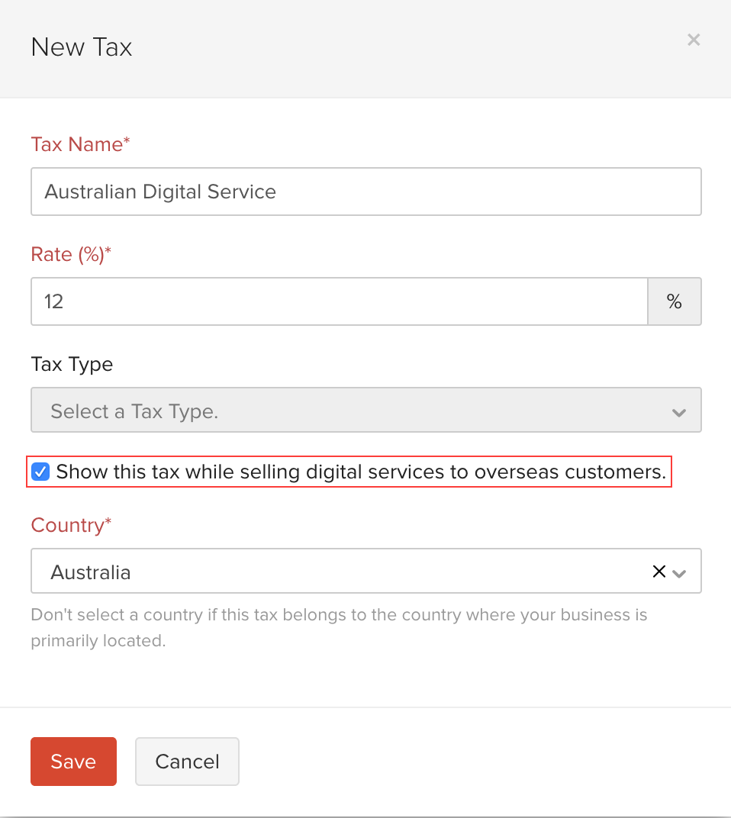This screenshot has height=818, width=731.
Task: Clear the selected Australia country
Action: coord(659,572)
